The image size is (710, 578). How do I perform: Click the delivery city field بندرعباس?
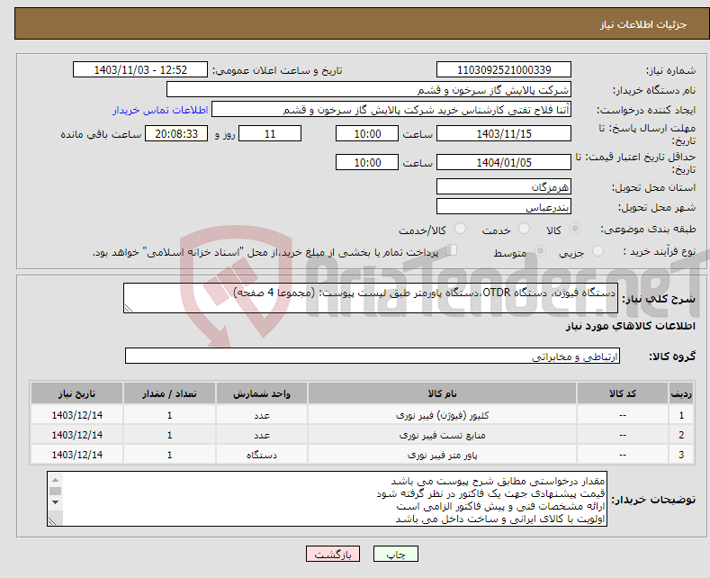point(504,206)
